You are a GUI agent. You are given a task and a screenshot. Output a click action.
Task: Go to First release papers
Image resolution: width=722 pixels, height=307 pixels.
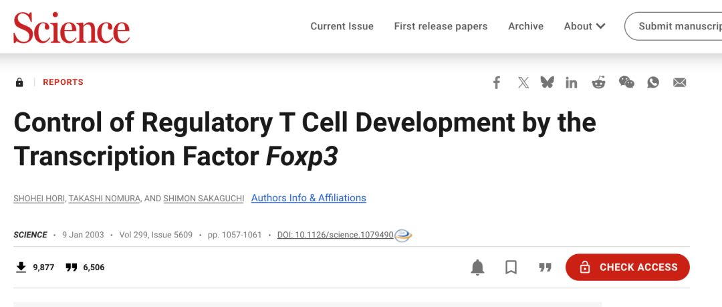point(441,26)
